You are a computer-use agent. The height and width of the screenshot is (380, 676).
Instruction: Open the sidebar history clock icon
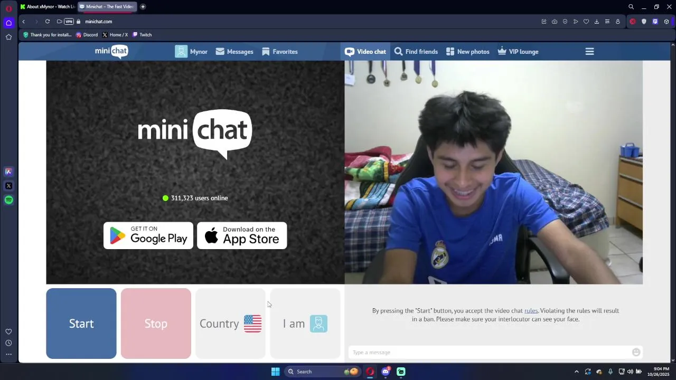pyautogui.click(x=8, y=343)
